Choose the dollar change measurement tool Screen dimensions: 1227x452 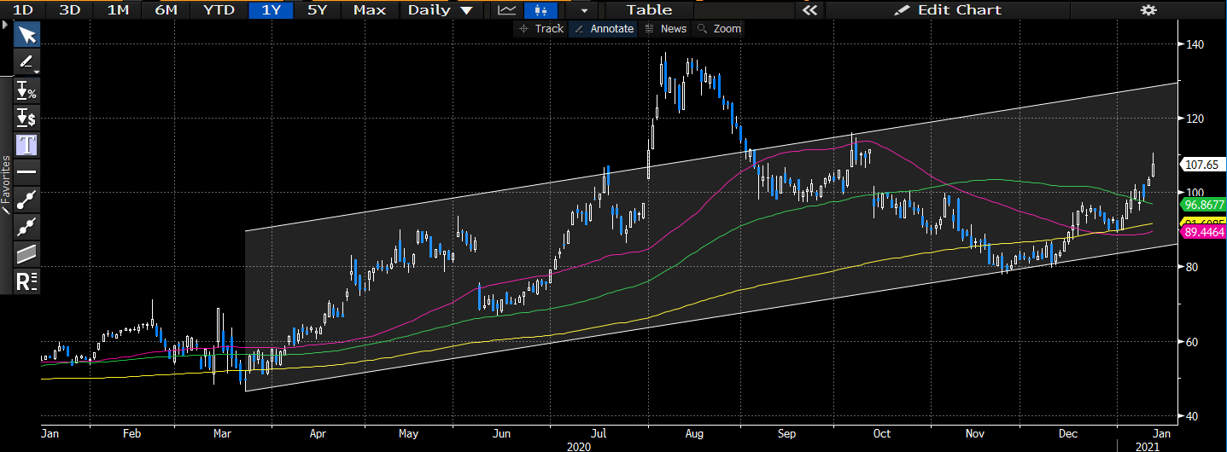click(x=26, y=118)
